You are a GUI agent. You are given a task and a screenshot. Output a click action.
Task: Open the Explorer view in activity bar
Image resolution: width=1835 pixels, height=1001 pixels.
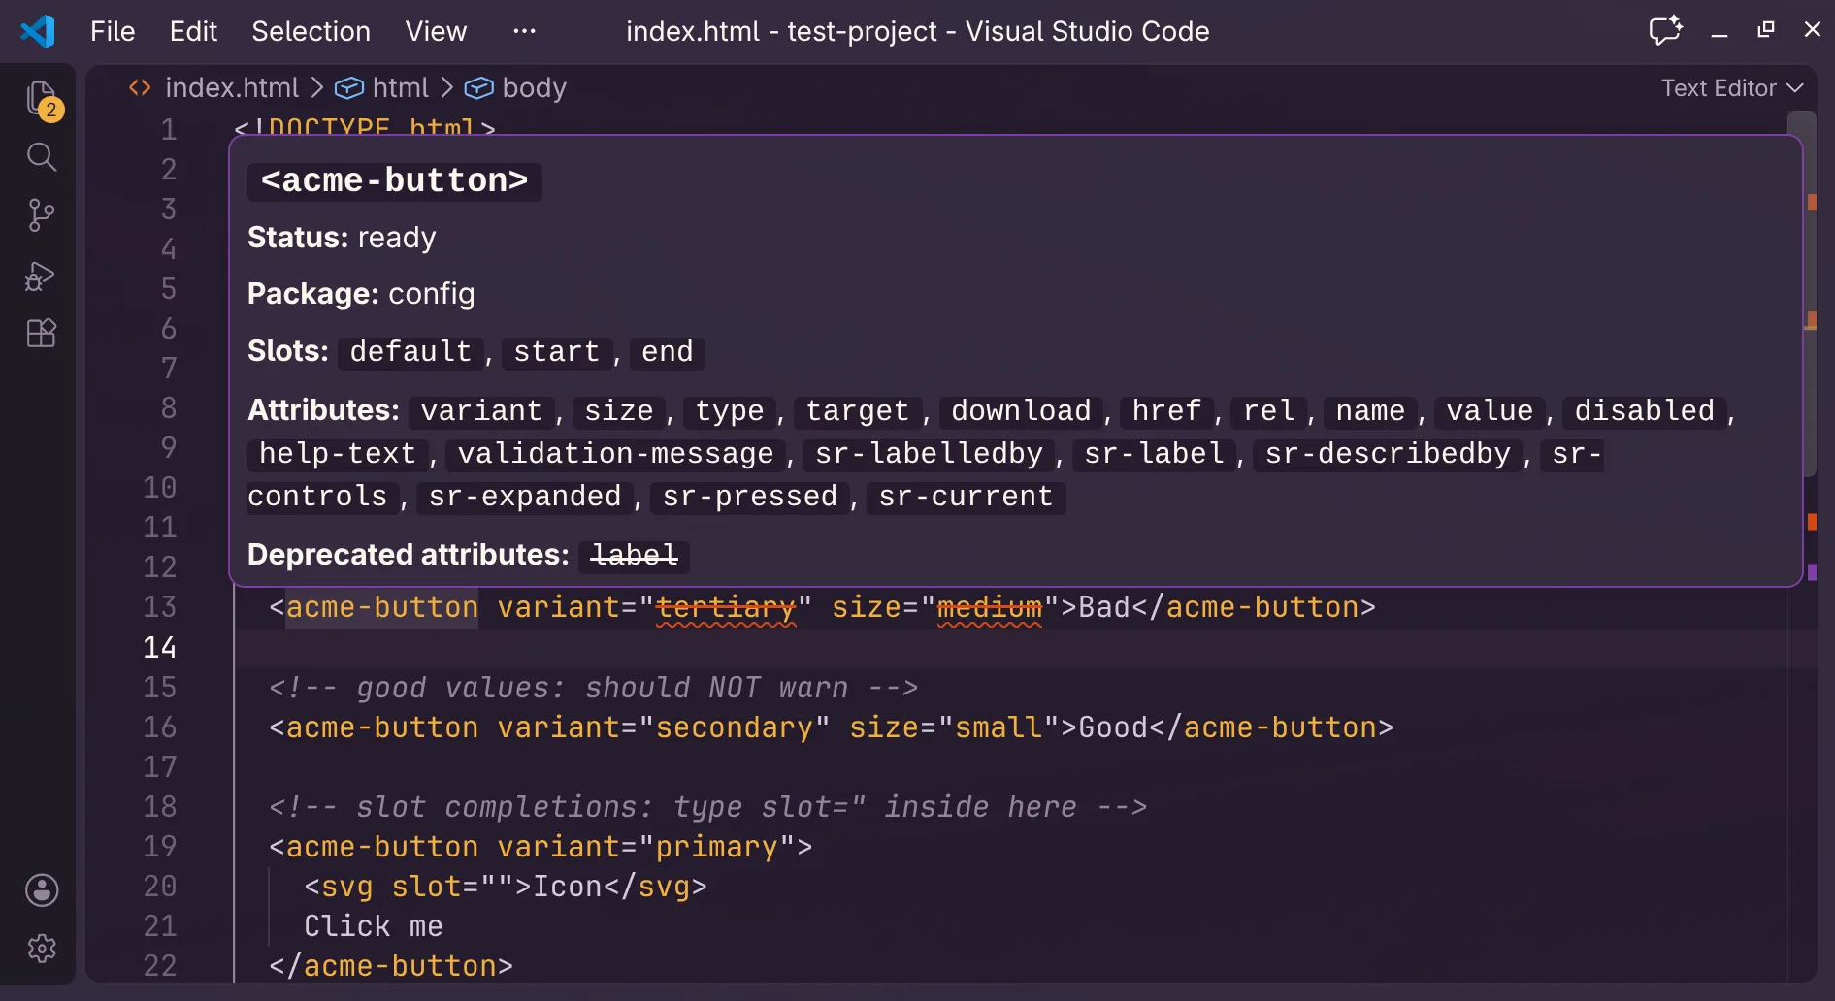coord(42,99)
